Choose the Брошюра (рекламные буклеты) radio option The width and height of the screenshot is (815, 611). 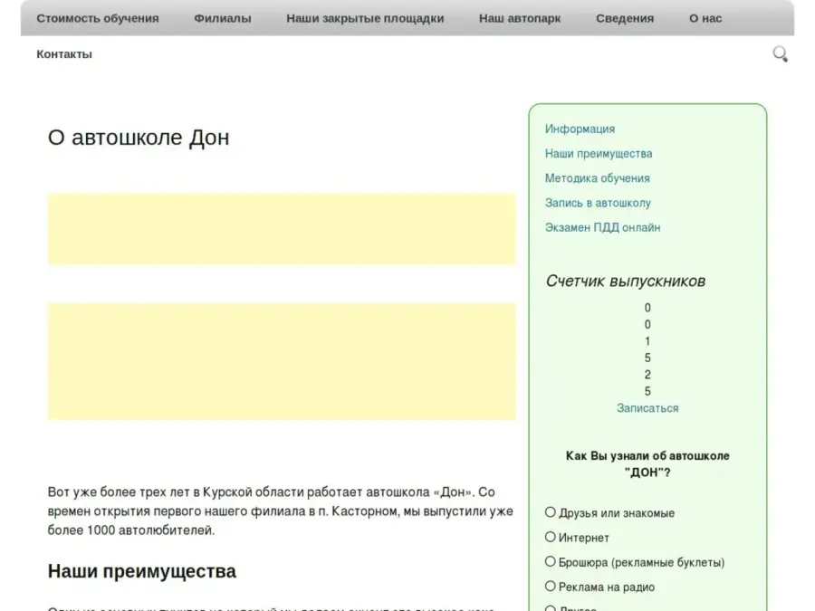coord(550,561)
